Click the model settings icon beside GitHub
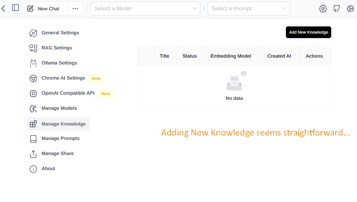The image size is (357, 202). (x=323, y=9)
